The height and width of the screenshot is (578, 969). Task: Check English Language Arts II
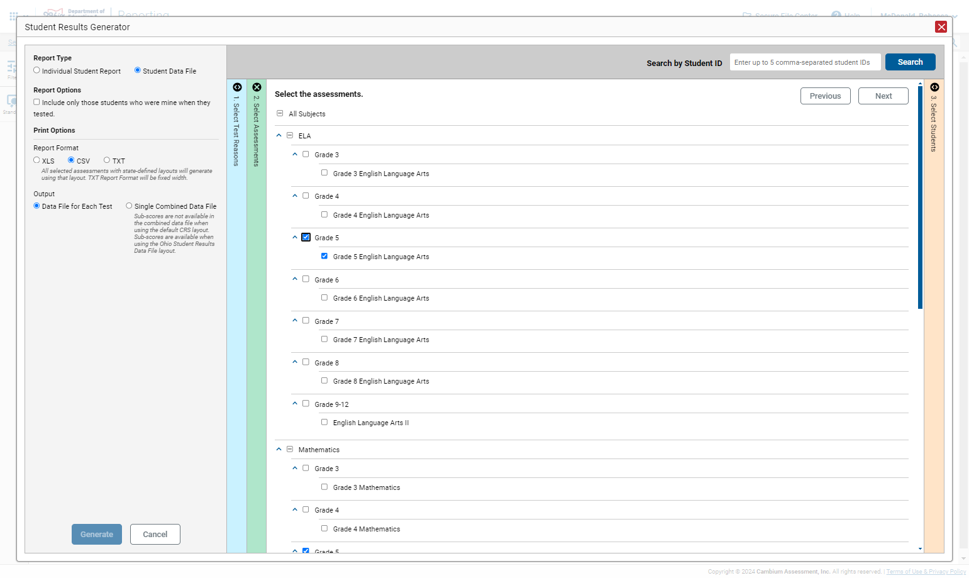coord(324,422)
